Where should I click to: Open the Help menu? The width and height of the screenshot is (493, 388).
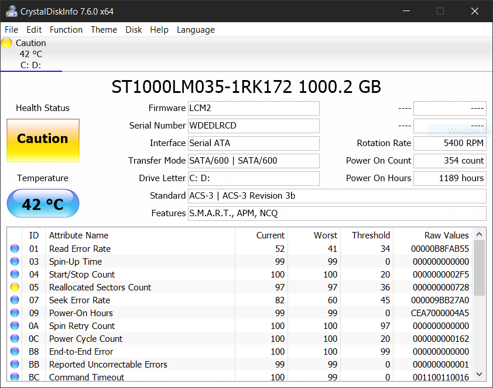point(159,30)
